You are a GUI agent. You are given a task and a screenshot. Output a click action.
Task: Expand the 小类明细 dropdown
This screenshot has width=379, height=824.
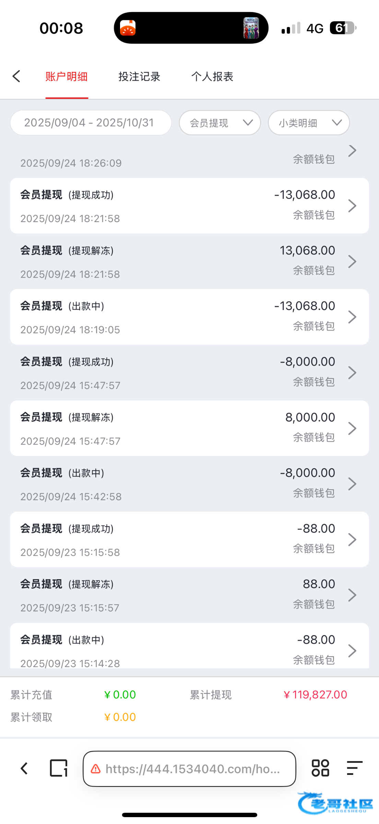309,123
